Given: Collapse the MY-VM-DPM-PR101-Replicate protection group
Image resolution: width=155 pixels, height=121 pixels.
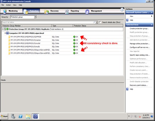Looking at the screenshot, I should click(x=3, y=29).
